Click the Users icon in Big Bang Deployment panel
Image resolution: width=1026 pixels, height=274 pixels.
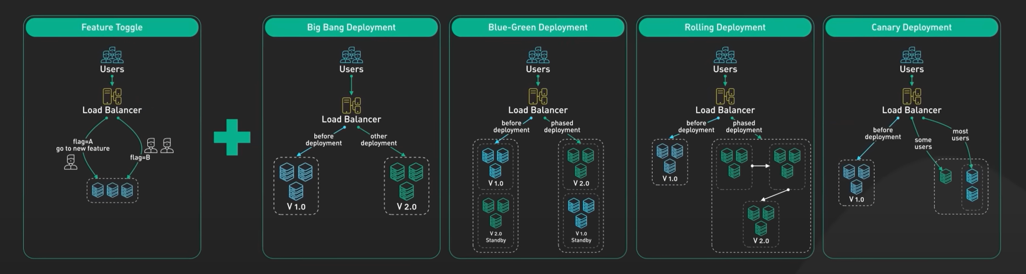[x=351, y=55]
